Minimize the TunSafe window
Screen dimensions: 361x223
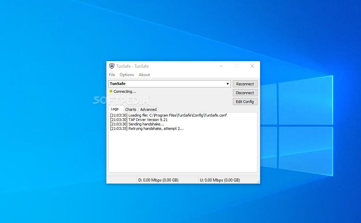pyautogui.click(x=221, y=66)
